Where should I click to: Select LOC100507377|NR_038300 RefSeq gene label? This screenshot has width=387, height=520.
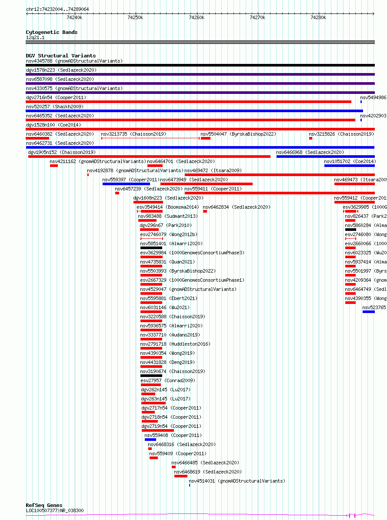[55, 511]
